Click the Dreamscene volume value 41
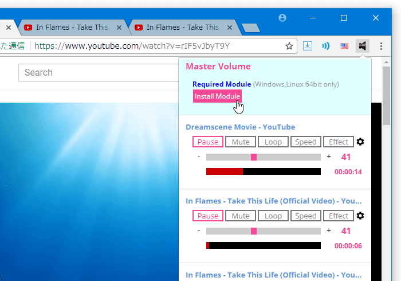The height and width of the screenshot is (281, 401). [346, 157]
